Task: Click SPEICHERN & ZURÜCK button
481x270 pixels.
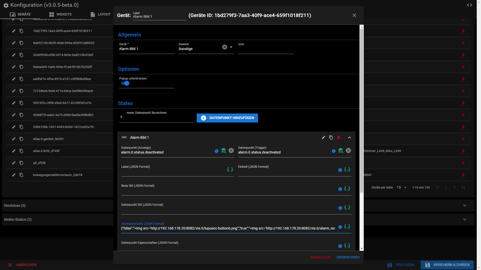Action: pos(447,265)
